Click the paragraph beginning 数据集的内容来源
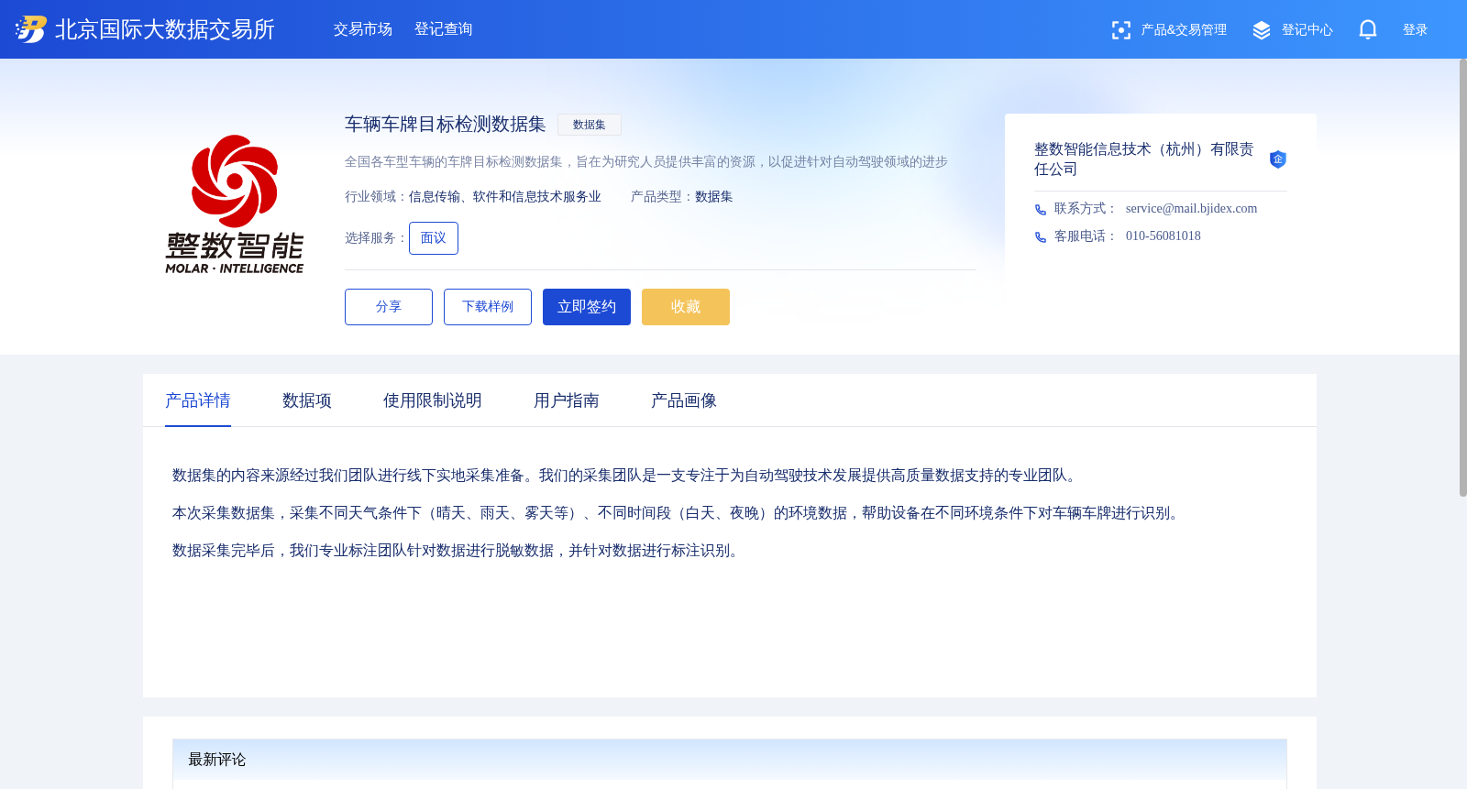1467x789 pixels. click(627, 476)
